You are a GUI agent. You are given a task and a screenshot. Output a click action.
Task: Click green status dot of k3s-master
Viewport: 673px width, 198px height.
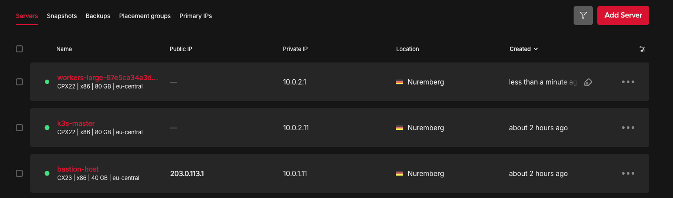47,128
